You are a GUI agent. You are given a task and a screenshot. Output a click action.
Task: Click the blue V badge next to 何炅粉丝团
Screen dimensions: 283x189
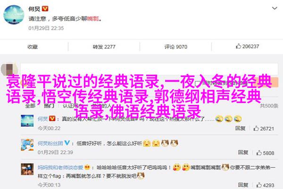(x=67, y=143)
